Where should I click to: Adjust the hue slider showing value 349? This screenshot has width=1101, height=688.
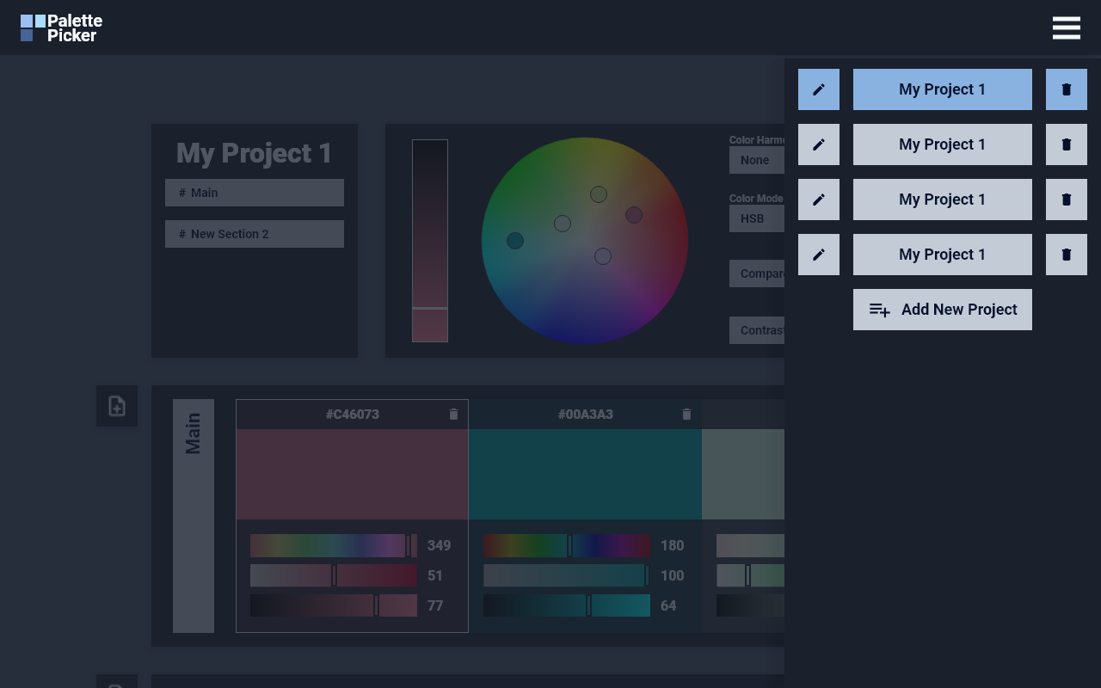tap(332, 545)
